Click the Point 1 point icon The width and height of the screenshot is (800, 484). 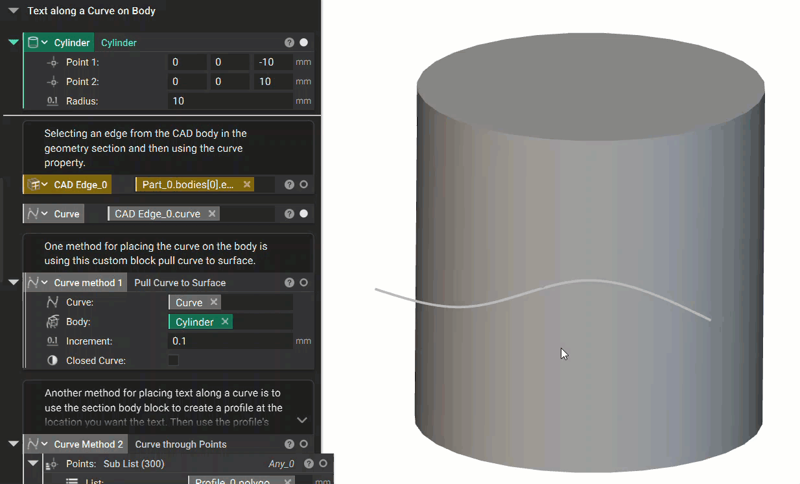point(53,62)
